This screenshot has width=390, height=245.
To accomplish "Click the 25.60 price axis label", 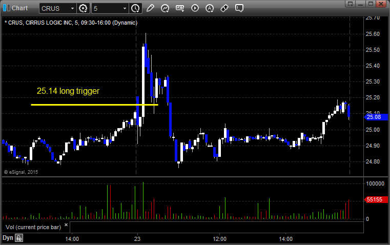I will click(x=373, y=34).
